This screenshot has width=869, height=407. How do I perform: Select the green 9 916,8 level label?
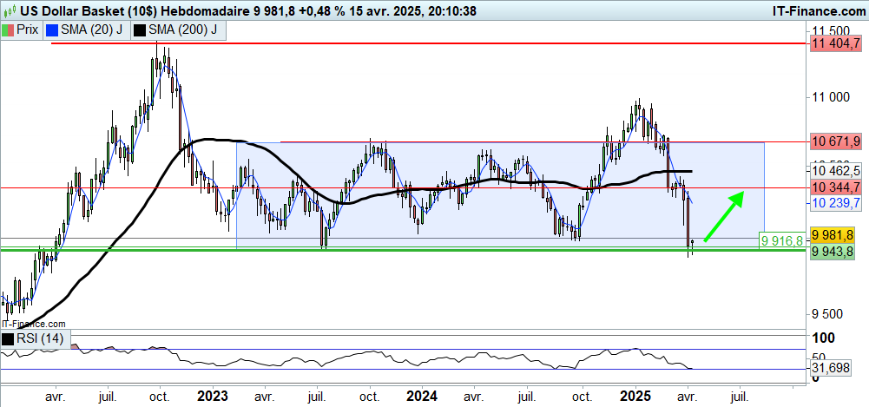point(781,240)
